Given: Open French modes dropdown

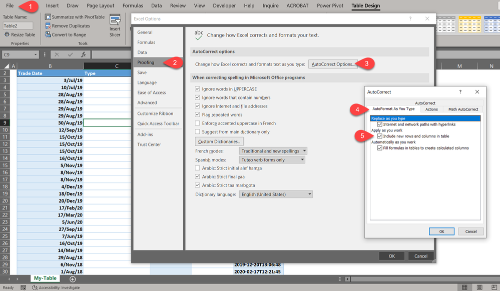Looking at the screenshot, I should click(273, 151).
